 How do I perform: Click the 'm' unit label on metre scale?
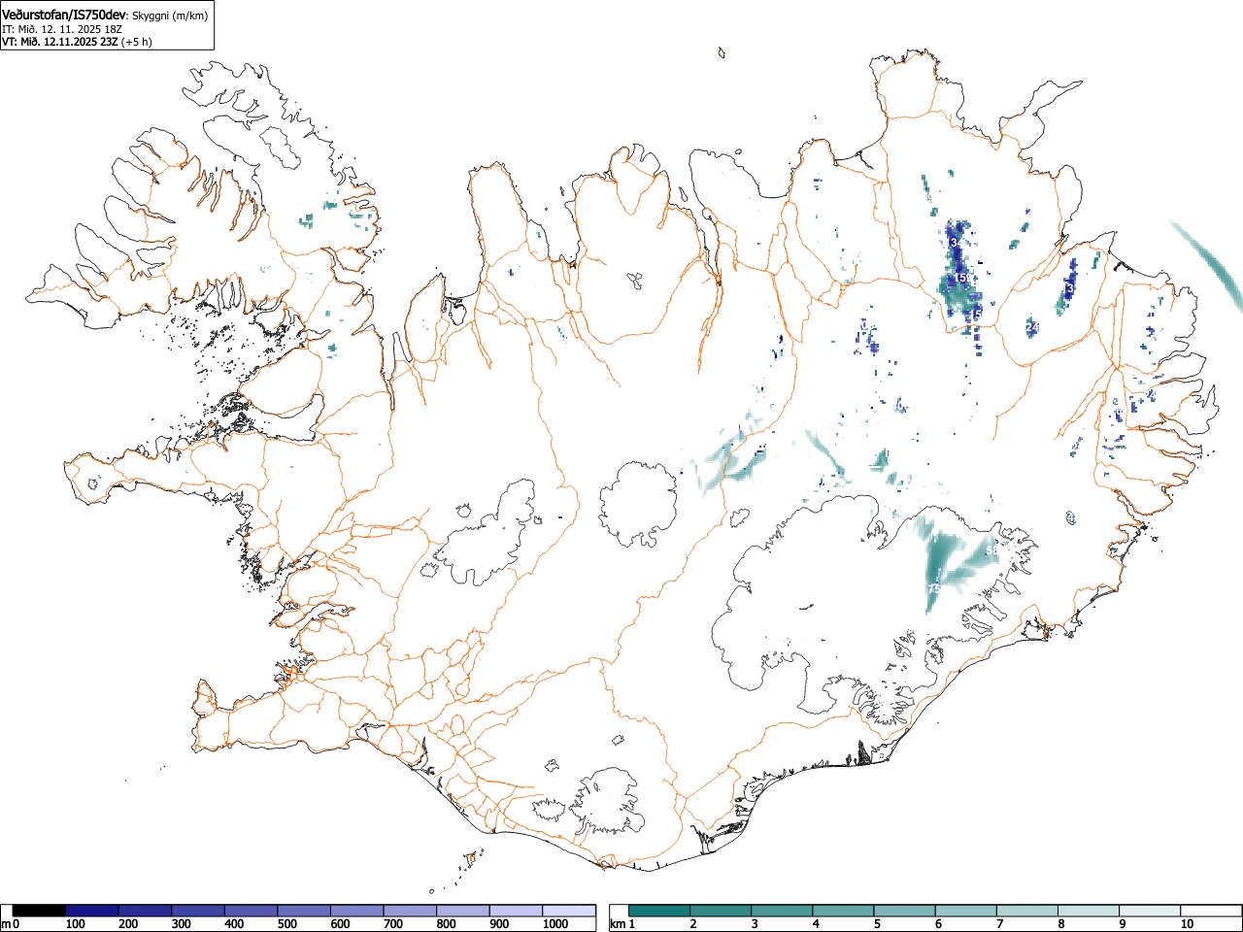point(6,924)
